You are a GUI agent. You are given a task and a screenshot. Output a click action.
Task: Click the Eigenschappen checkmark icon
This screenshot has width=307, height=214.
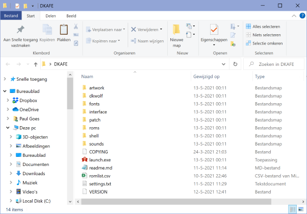click(x=214, y=30)
